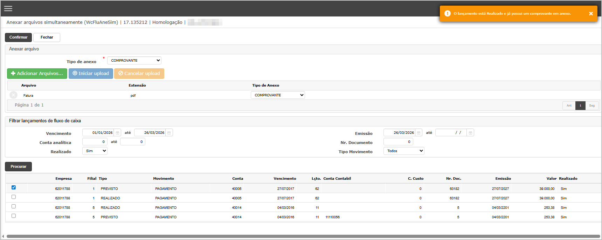The width and height of the screenshot is (602, 240).
Task: Go to page 1 in pagination
Action: click(580, 105)
